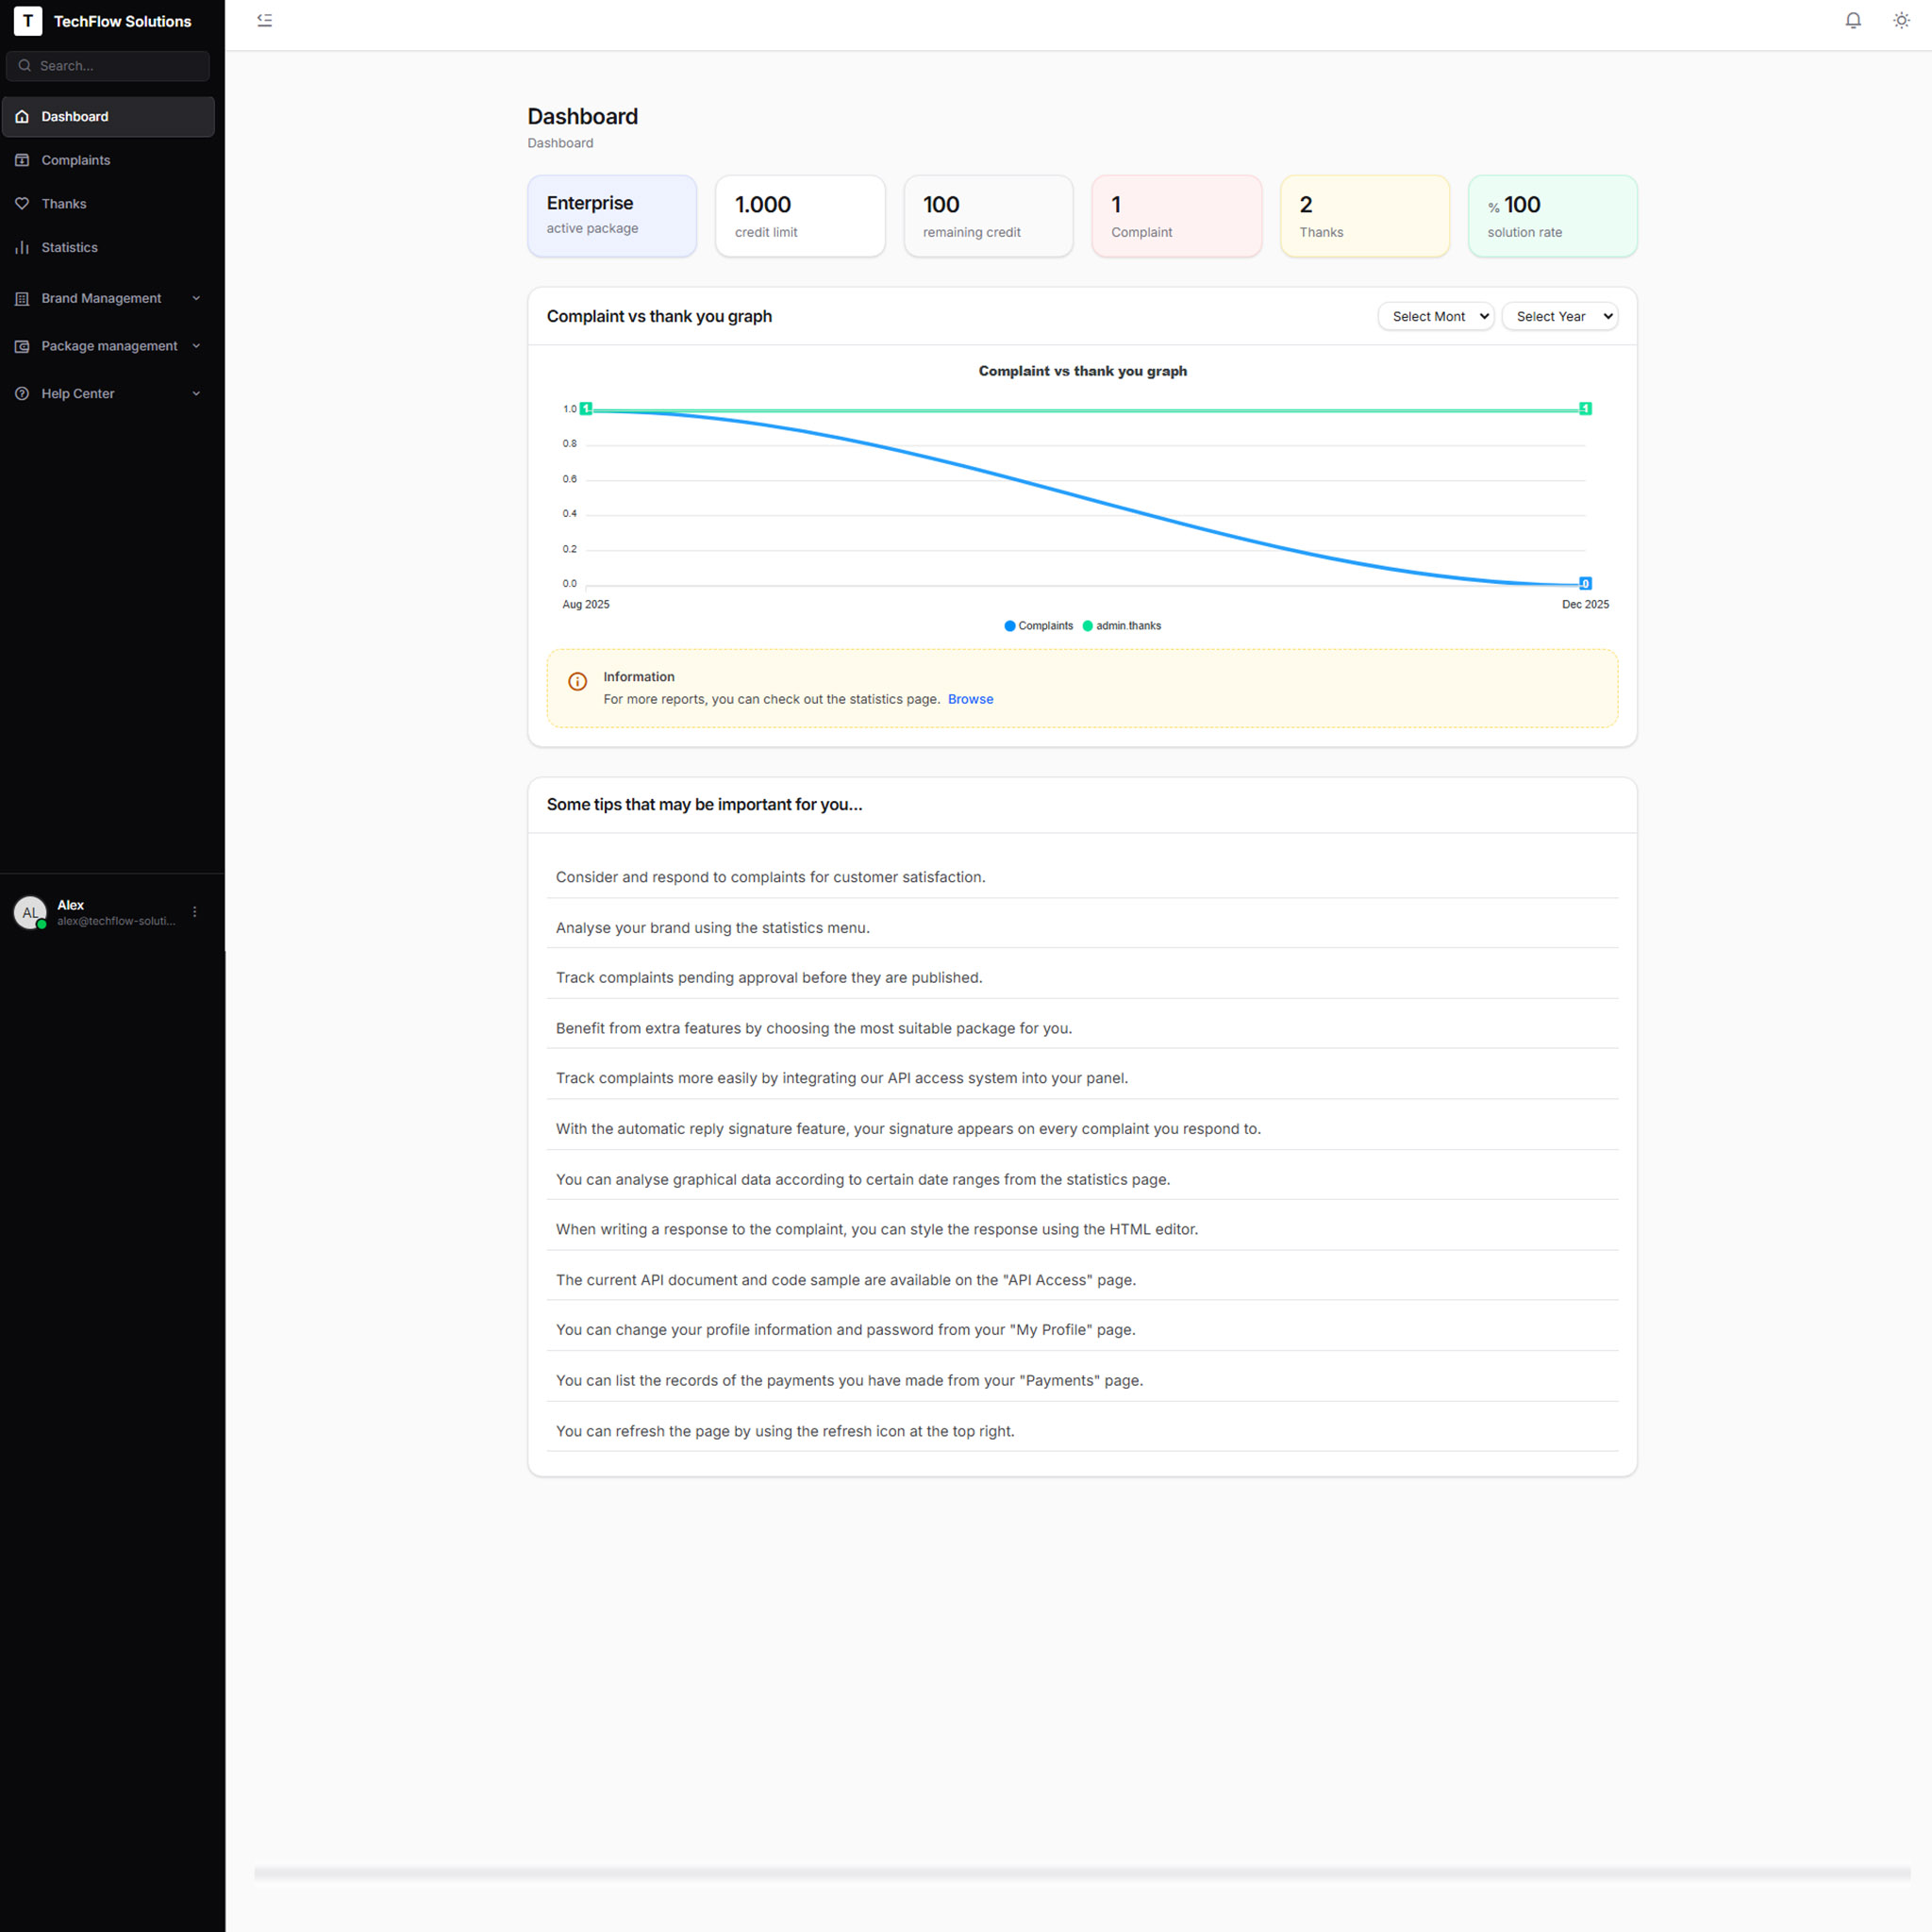Click the Alex user avatar
Image resolution: width=1932 pixels, height=1932 pixels.
pyautogui.click(x=30, y=912)
